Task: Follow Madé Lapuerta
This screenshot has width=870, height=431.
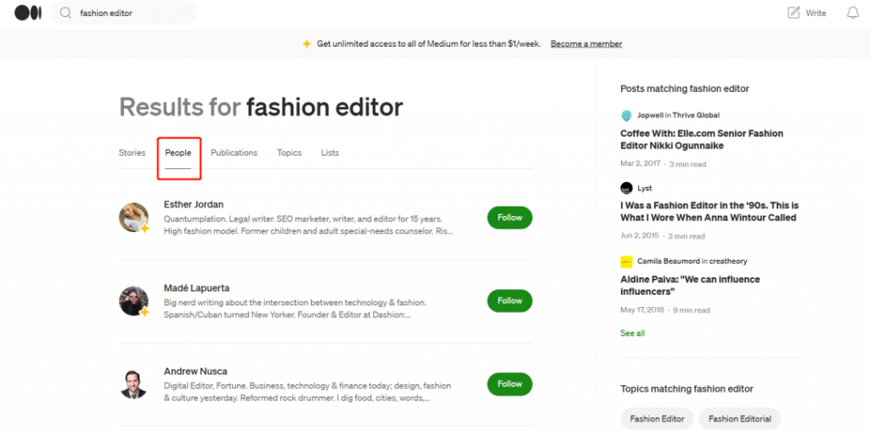Action: coord(510,300)
